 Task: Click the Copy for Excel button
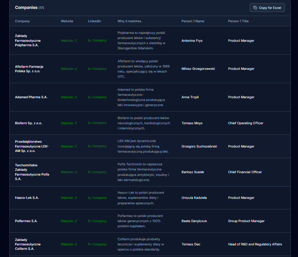click(267, 8)
